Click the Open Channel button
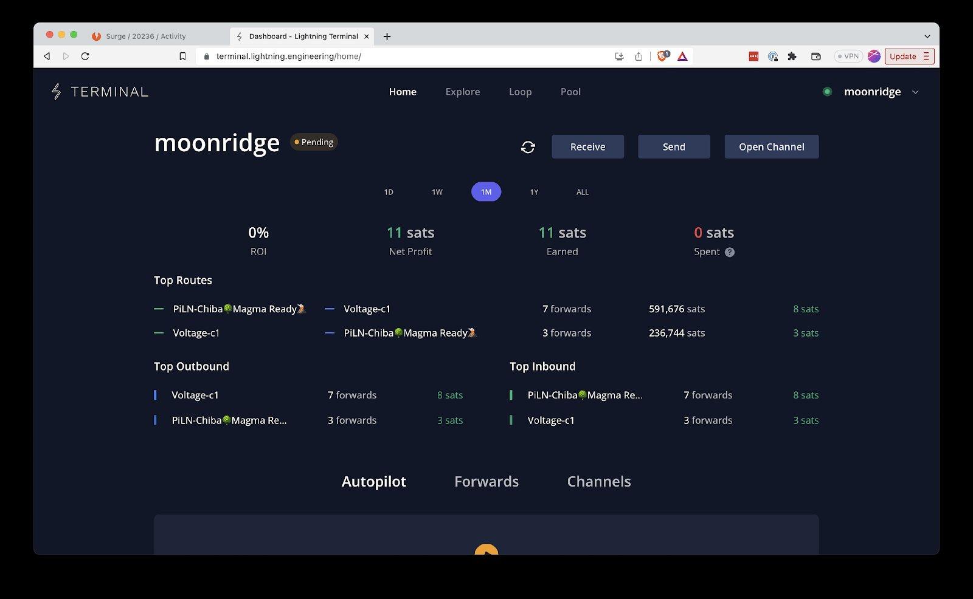973x599 pixels. coord(771,147)
